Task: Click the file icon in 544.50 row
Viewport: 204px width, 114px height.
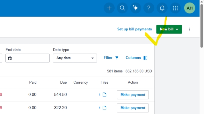Action: 105,95
